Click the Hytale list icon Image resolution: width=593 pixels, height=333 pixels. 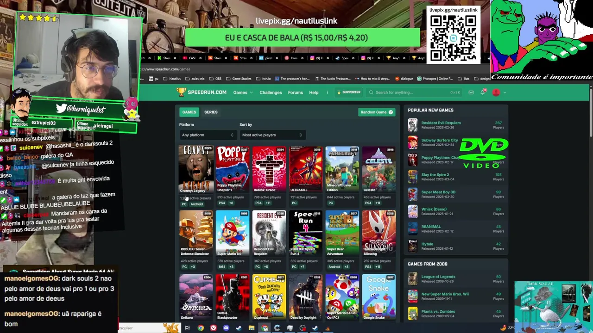coord(412,246)
